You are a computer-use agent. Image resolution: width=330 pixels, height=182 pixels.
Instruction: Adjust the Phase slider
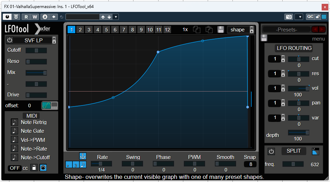[163, 163]
